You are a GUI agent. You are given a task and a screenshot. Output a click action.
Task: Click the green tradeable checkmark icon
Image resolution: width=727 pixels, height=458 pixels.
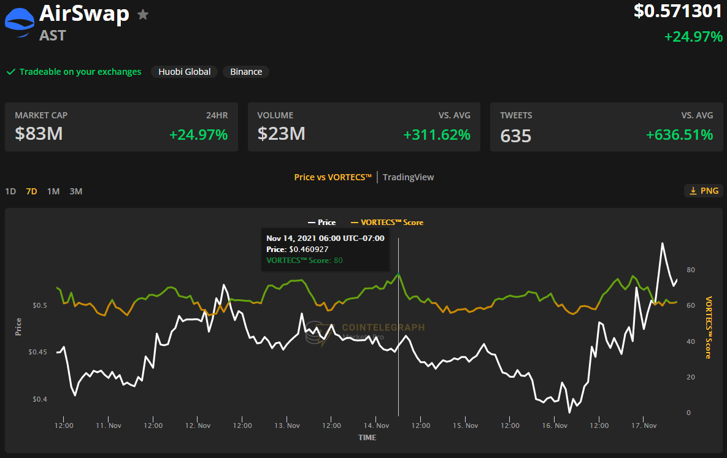tap(10, 72)
